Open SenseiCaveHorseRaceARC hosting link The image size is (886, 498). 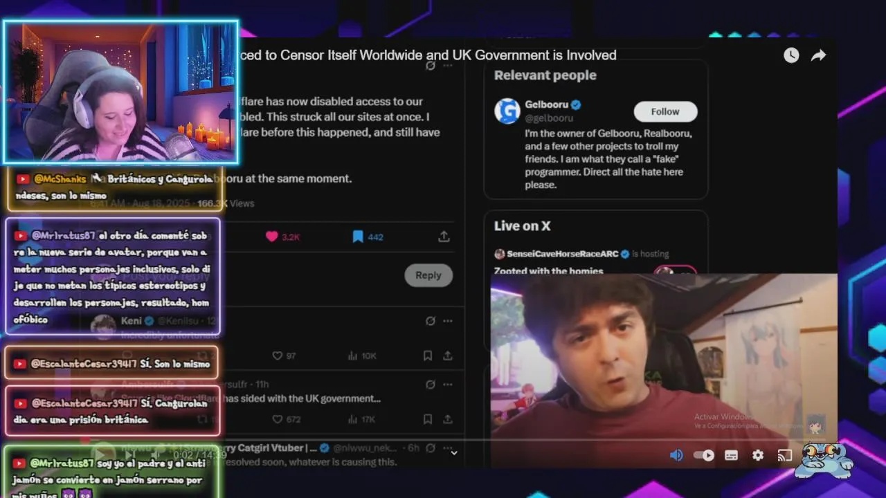(x=561, y=254)
